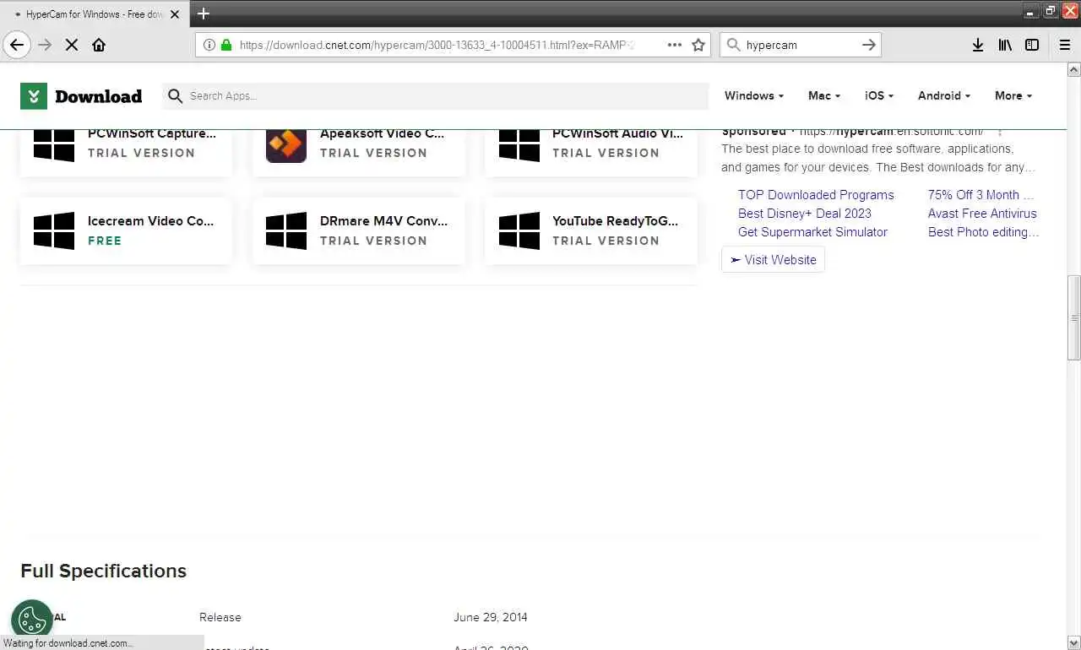The height and width of the screenshot is (650, 1081).
Task: Go back to the previous page
Action: click(x=17, y=45)
